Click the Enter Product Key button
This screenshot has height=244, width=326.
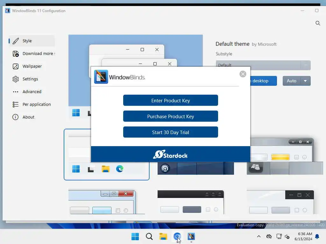[171, 100]
